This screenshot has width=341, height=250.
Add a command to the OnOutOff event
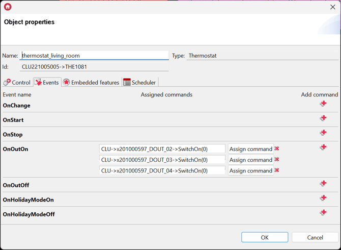click(323, 184)
